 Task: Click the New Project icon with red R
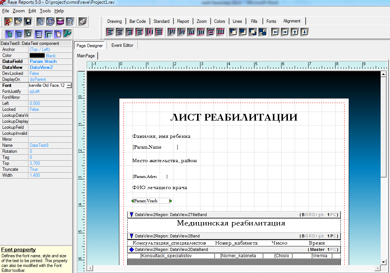tap(8, 21)
